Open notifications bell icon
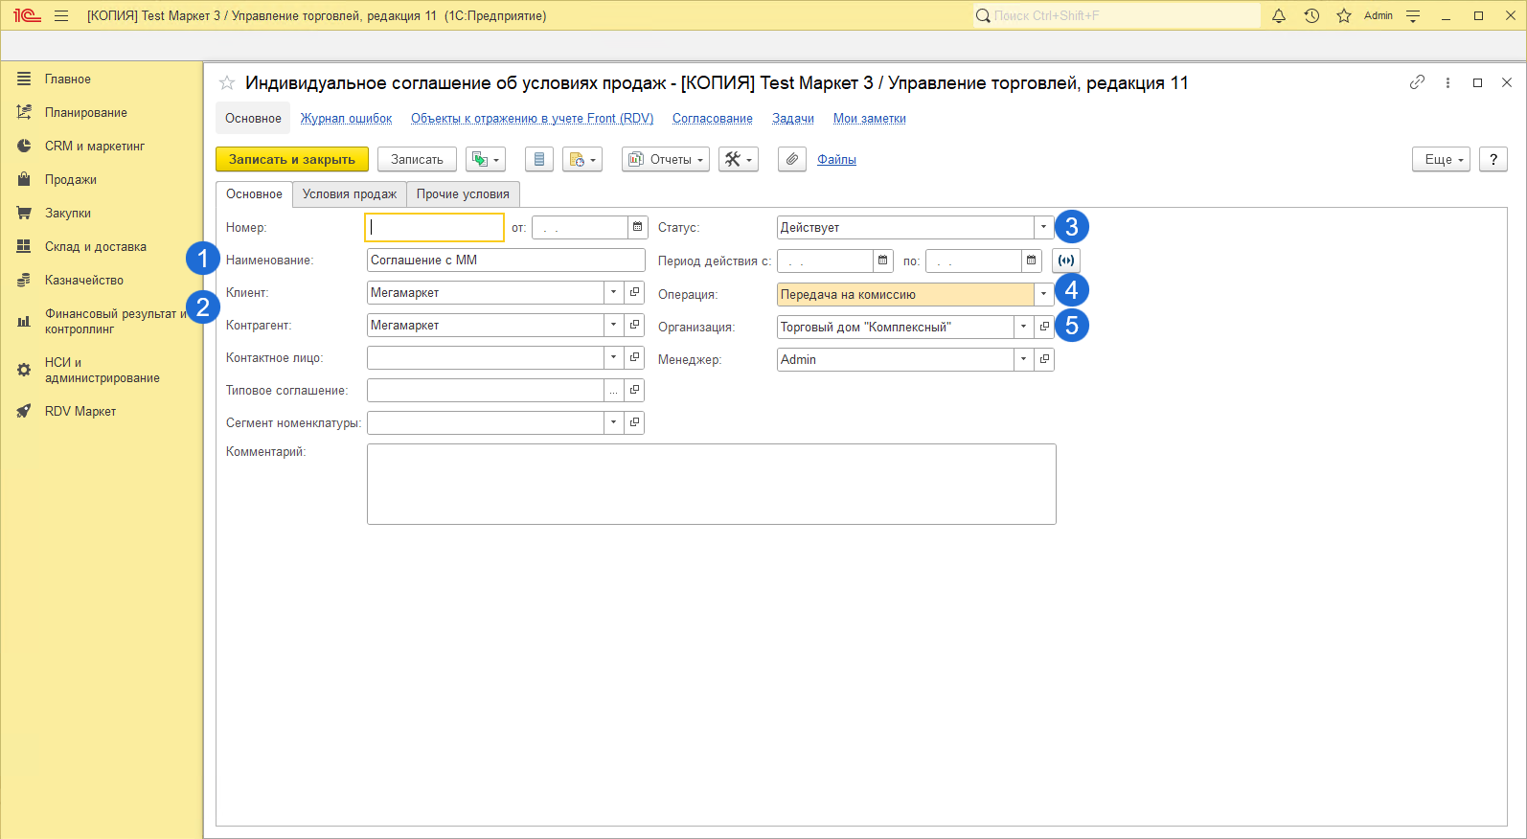 pyautogui.click(x=1279, y=15)
